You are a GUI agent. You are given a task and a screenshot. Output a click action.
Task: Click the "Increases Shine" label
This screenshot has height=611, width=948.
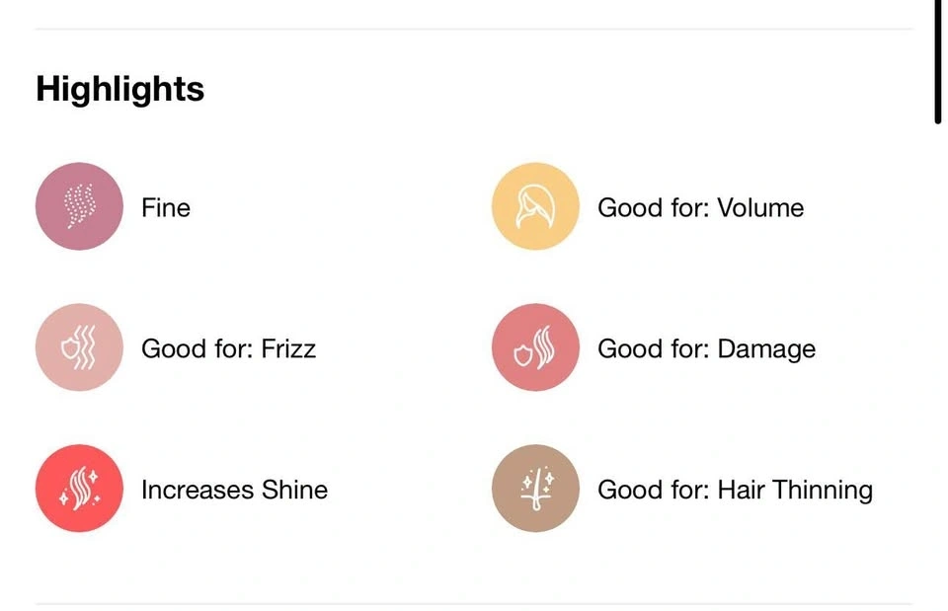[234, 491]
